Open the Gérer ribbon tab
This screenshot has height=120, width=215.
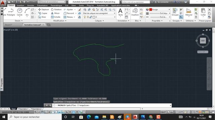(74, 5)
